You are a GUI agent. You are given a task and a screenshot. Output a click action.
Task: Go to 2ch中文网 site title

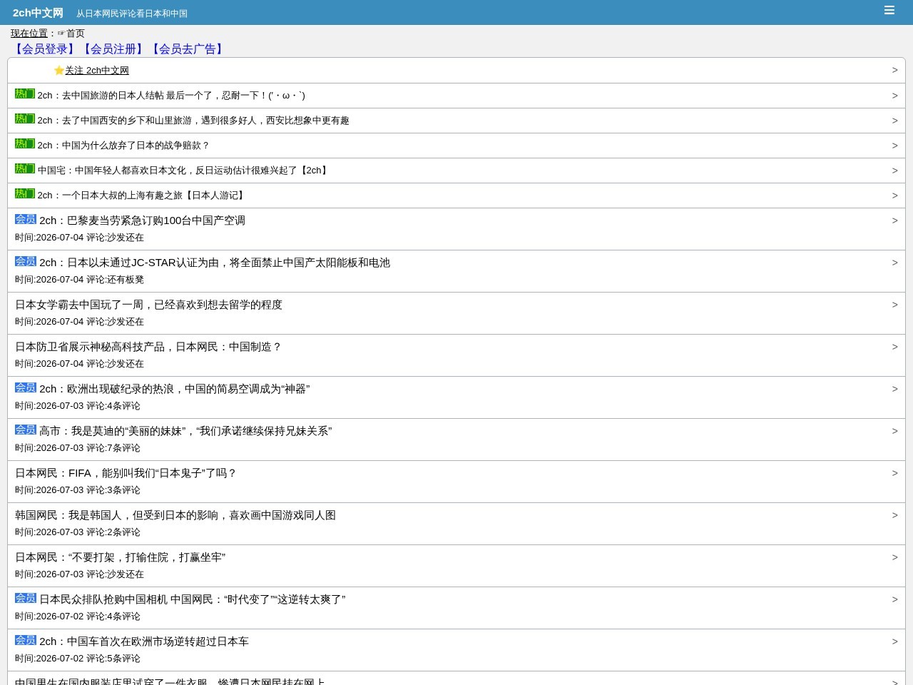pos(38,13)
